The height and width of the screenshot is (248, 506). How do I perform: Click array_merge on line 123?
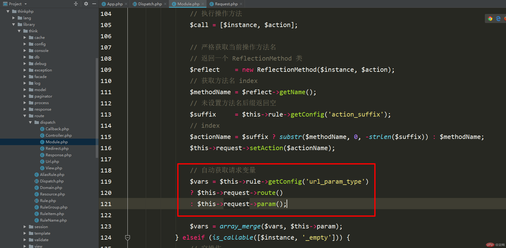point(240,226)
